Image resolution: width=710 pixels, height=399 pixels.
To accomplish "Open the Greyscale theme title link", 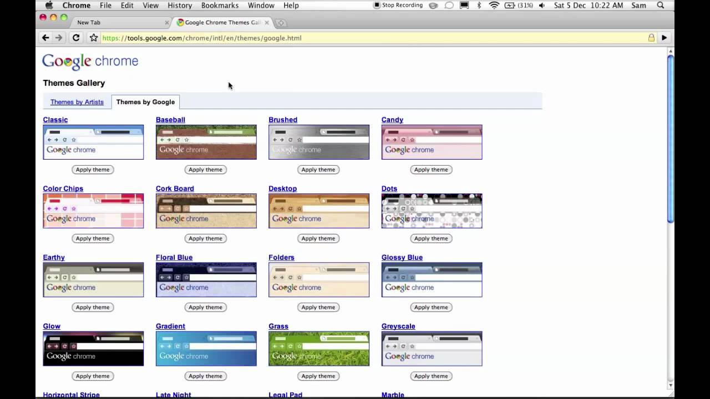I will (398, 326).
